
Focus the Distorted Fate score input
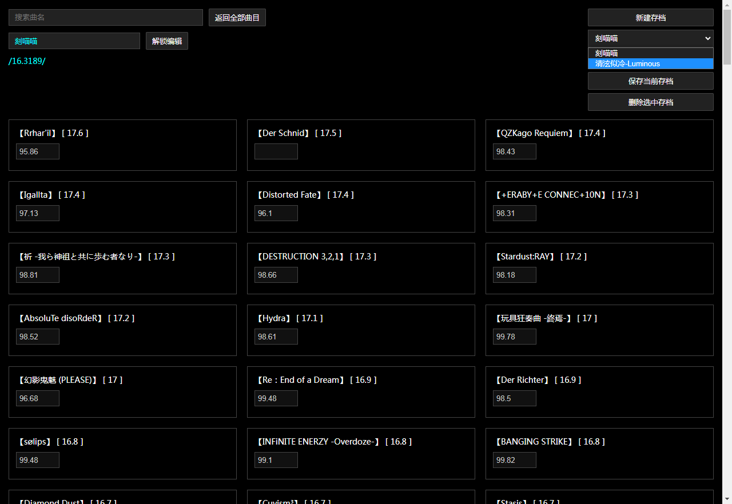coord(276,213)
